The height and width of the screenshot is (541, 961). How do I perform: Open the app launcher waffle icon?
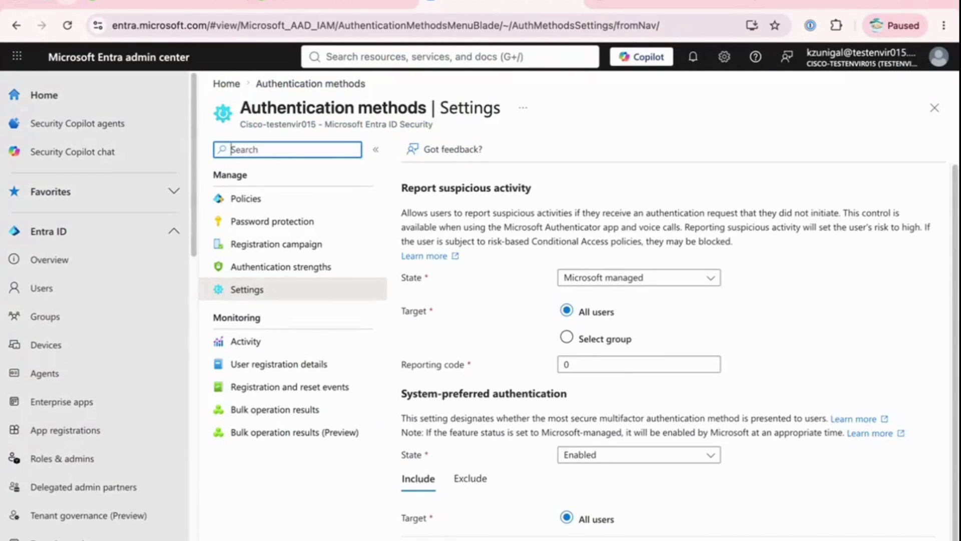point(17,56)
